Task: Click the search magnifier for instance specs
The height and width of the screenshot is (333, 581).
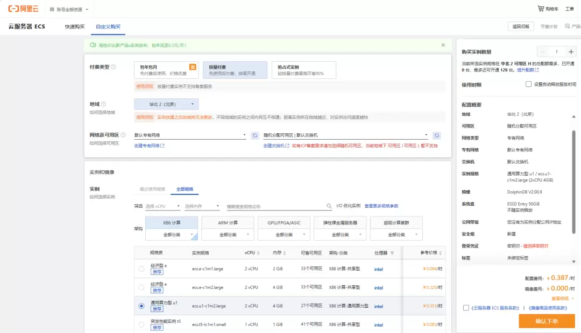Action: [329, 206]
